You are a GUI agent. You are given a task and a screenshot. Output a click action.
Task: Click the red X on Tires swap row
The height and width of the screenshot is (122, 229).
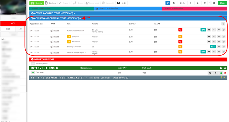pyautogui.click(x=225, y=73)
